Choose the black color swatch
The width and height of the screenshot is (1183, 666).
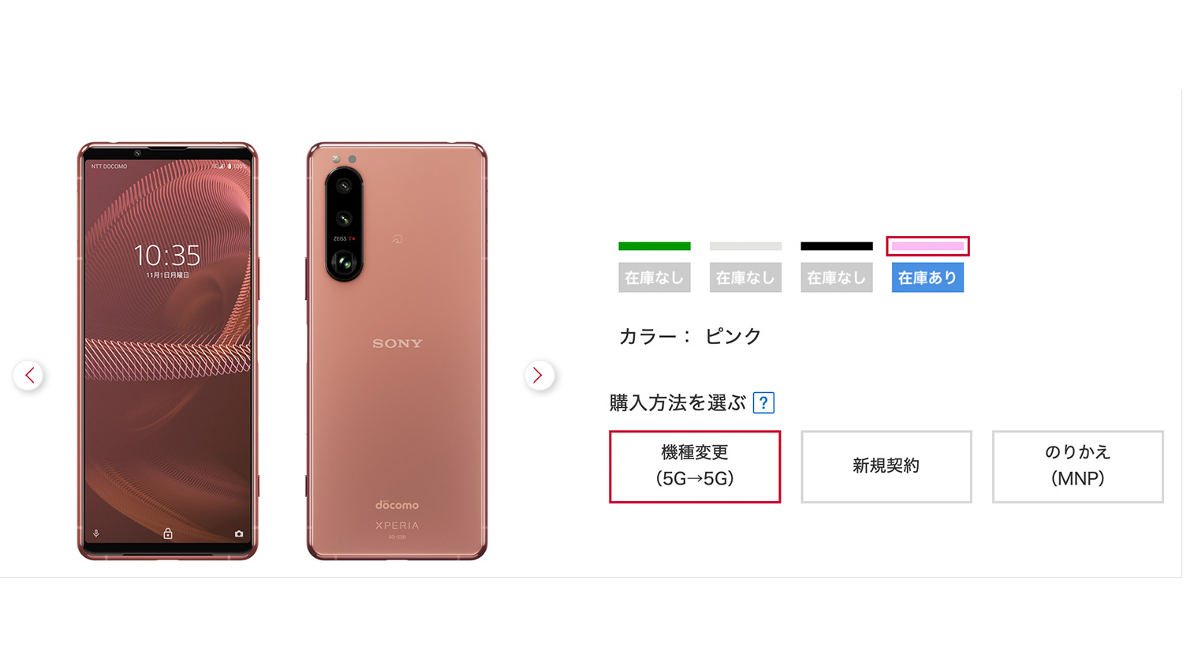837,246
